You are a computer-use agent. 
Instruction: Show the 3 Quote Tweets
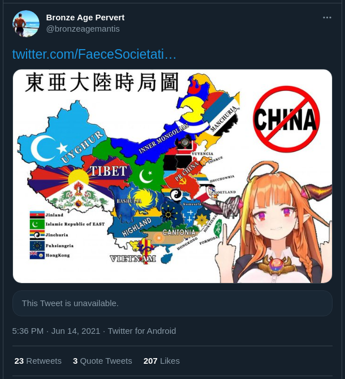coord(102,361)
